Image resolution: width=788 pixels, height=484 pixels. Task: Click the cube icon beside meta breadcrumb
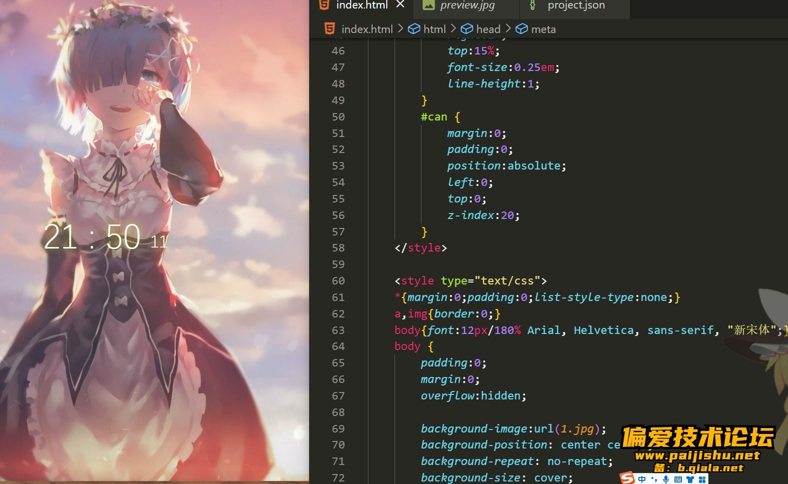coord(522,29)
